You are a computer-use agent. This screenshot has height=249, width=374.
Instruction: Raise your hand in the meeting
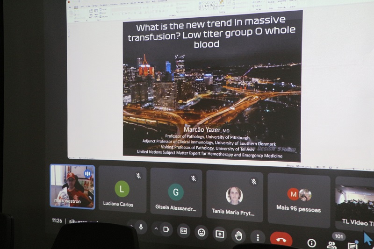pyautogui.click(x=238, y=235)
